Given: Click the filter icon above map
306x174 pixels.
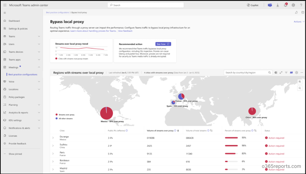Looking at the screenshot, I should click(286, 73).
